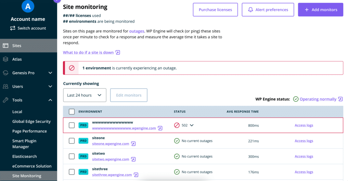This screenshot has width=348, height=181.
Task: Click green check status icon for sitethree
Action: (x=177, y=172)
